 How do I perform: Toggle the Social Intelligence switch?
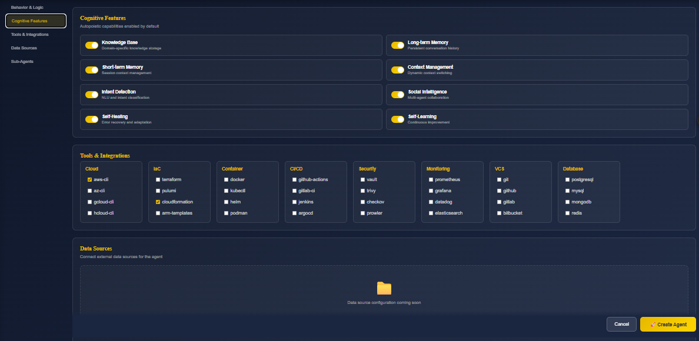(398, 95)
